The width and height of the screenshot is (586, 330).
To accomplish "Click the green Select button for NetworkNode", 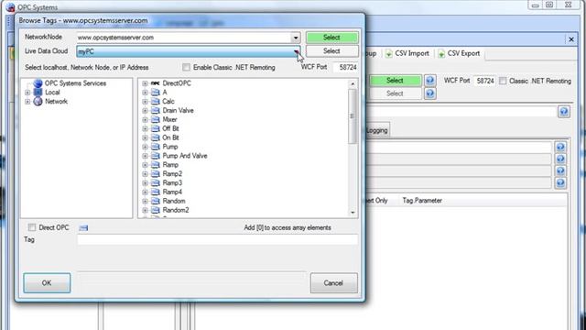I will click(331, 38).
